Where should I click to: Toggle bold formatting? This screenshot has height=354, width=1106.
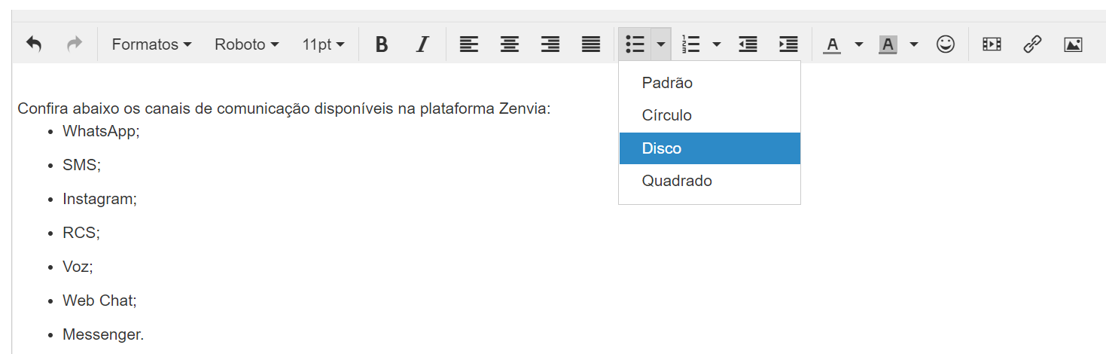[382, 44]
